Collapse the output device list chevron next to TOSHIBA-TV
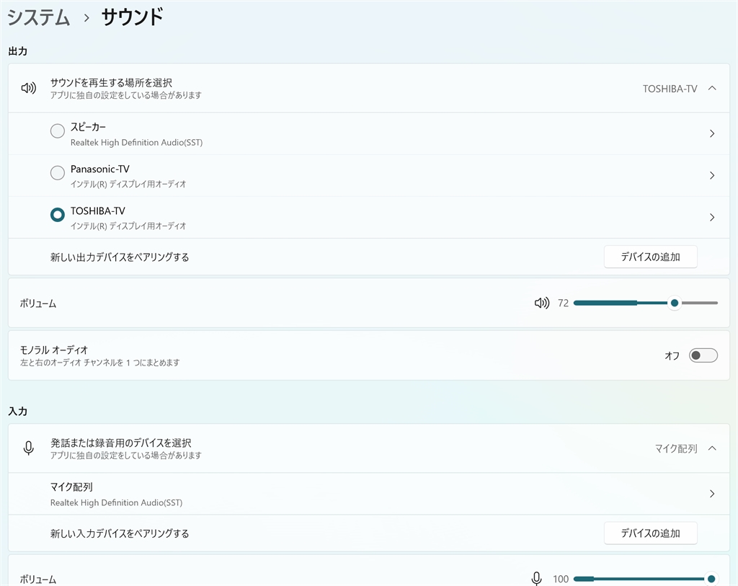 pos(712,89)
